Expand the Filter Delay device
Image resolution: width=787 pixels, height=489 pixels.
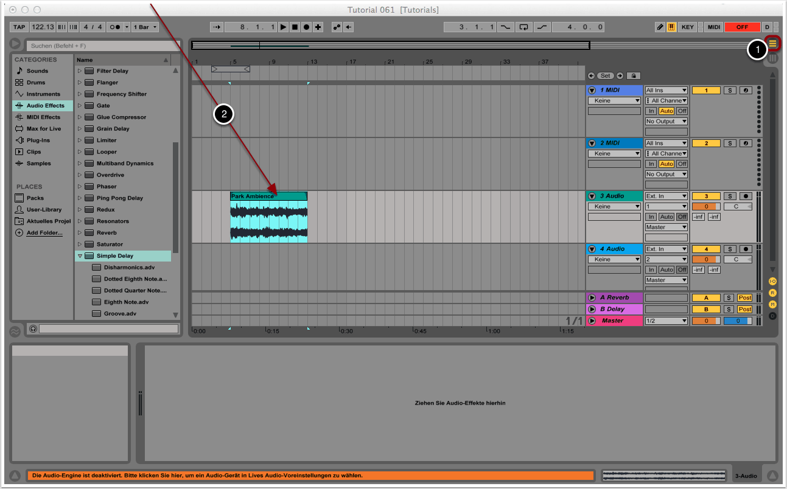click(79, 71)
